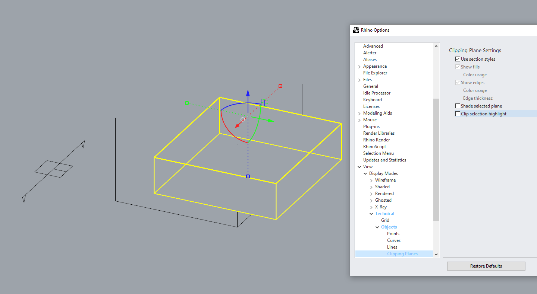Click the red X-axis gumball arrow
537x294 pixels.
click(x=237, y=125)
